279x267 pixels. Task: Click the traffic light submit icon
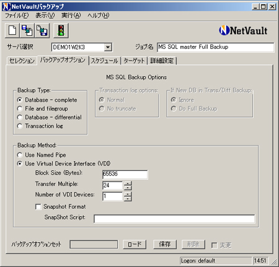pyautogui.click(x=61, y=30)
